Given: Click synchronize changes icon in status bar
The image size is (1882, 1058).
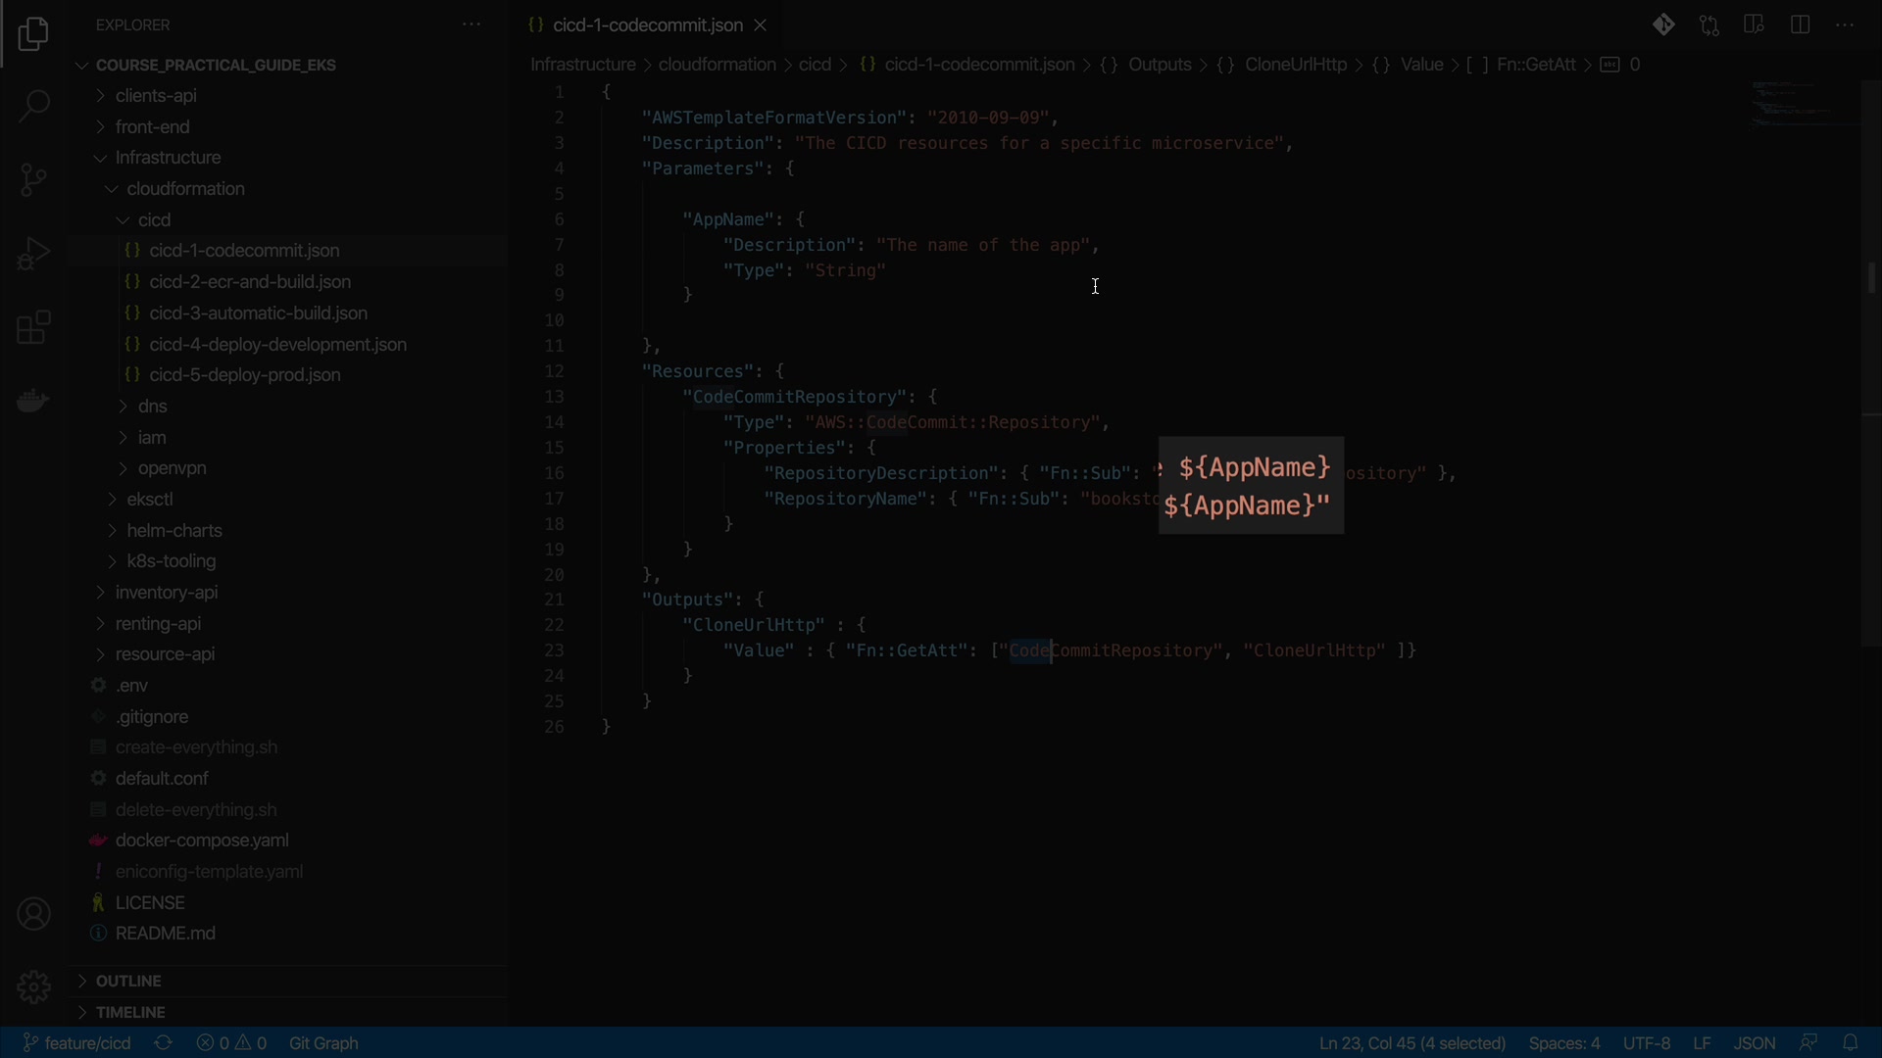Looking at the screenshot, I should (164, 1042).
